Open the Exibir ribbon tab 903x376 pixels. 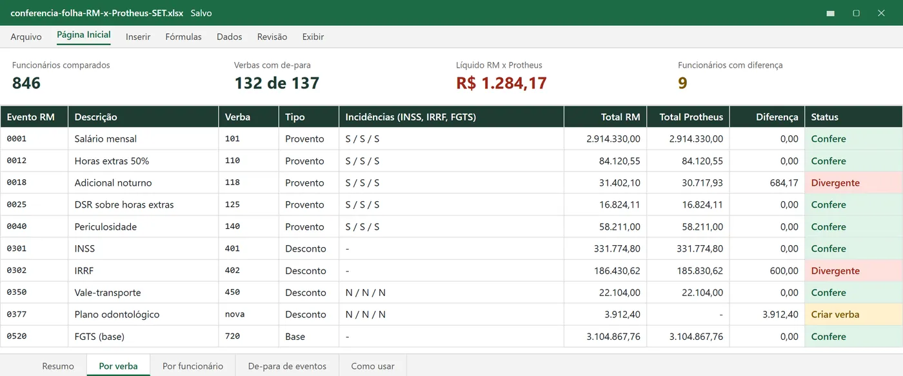coord(313,37)
